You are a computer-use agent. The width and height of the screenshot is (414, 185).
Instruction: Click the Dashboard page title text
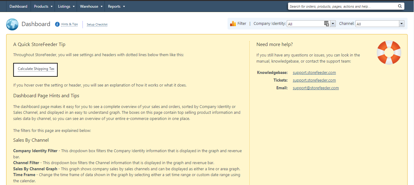pyautogui.click(x=36, y=24)
